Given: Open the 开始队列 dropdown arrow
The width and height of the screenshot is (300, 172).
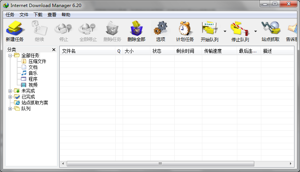Looking at the screenshot, I should (x=225, y=31).
